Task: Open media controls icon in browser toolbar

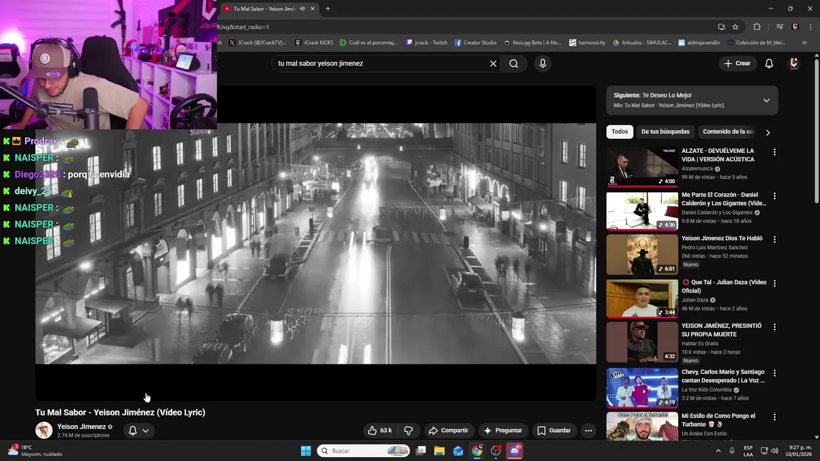Action: point(780,27)
